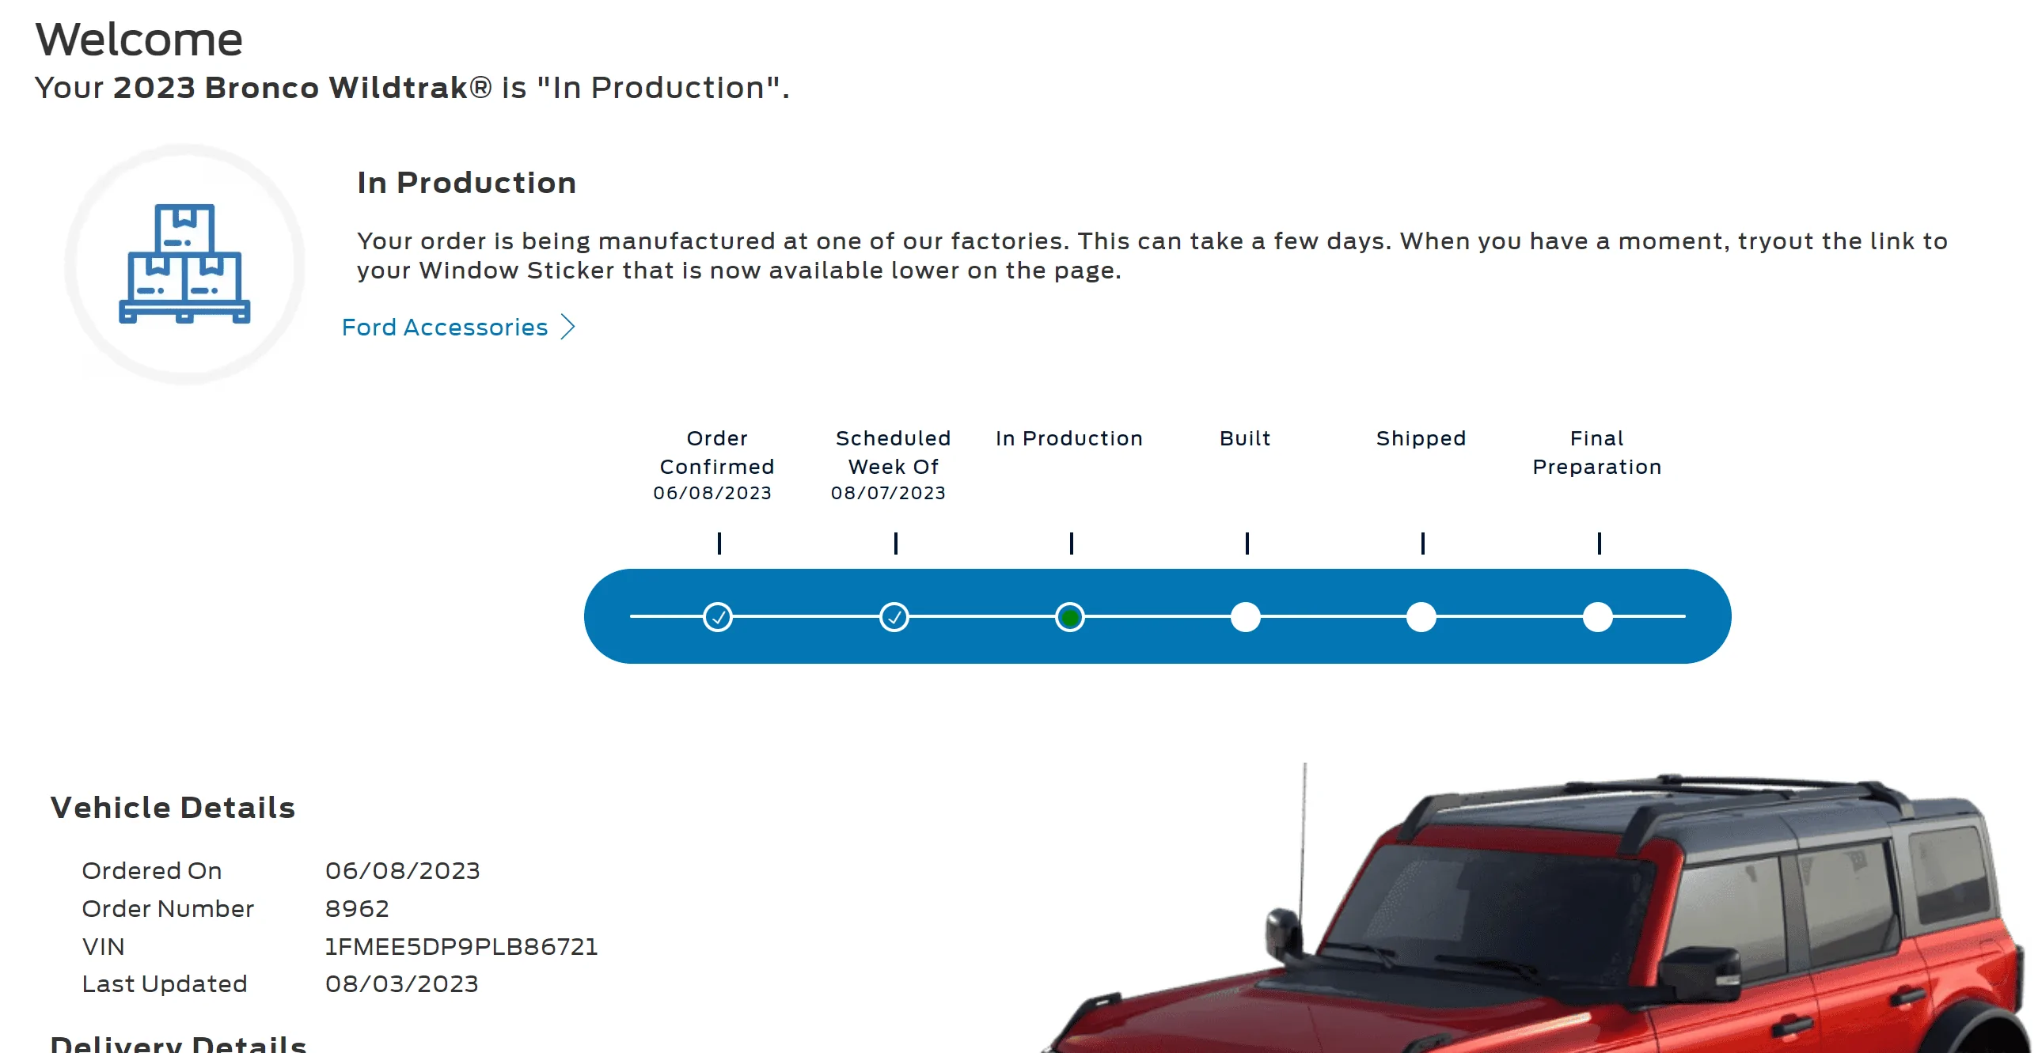This screenshot has width=2038, height=1053.
Task: Click the Window Sticker description paragraph
Action: coord(1152,256)
